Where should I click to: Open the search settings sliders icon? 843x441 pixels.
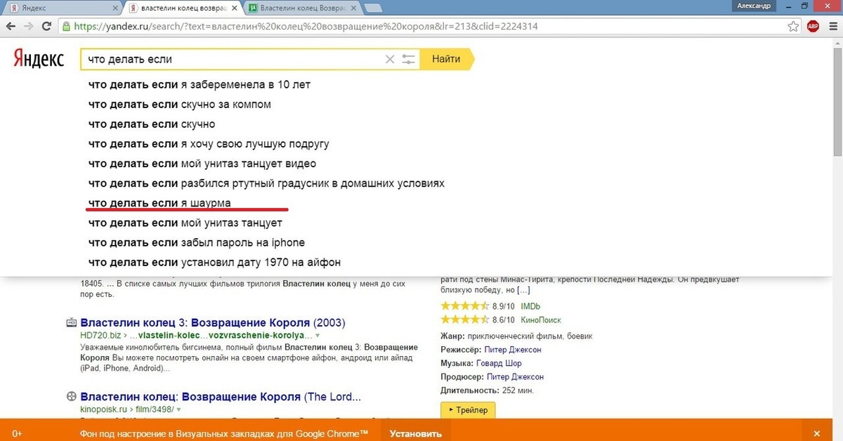pyautogui.click(x=409, y=59)
